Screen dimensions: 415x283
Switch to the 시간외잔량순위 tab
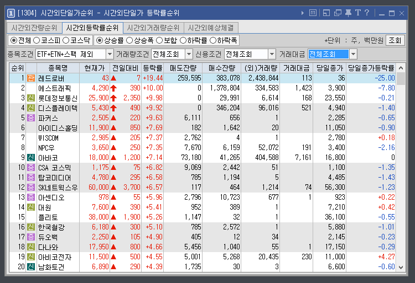pyautogui.click(x=34, y=28)
